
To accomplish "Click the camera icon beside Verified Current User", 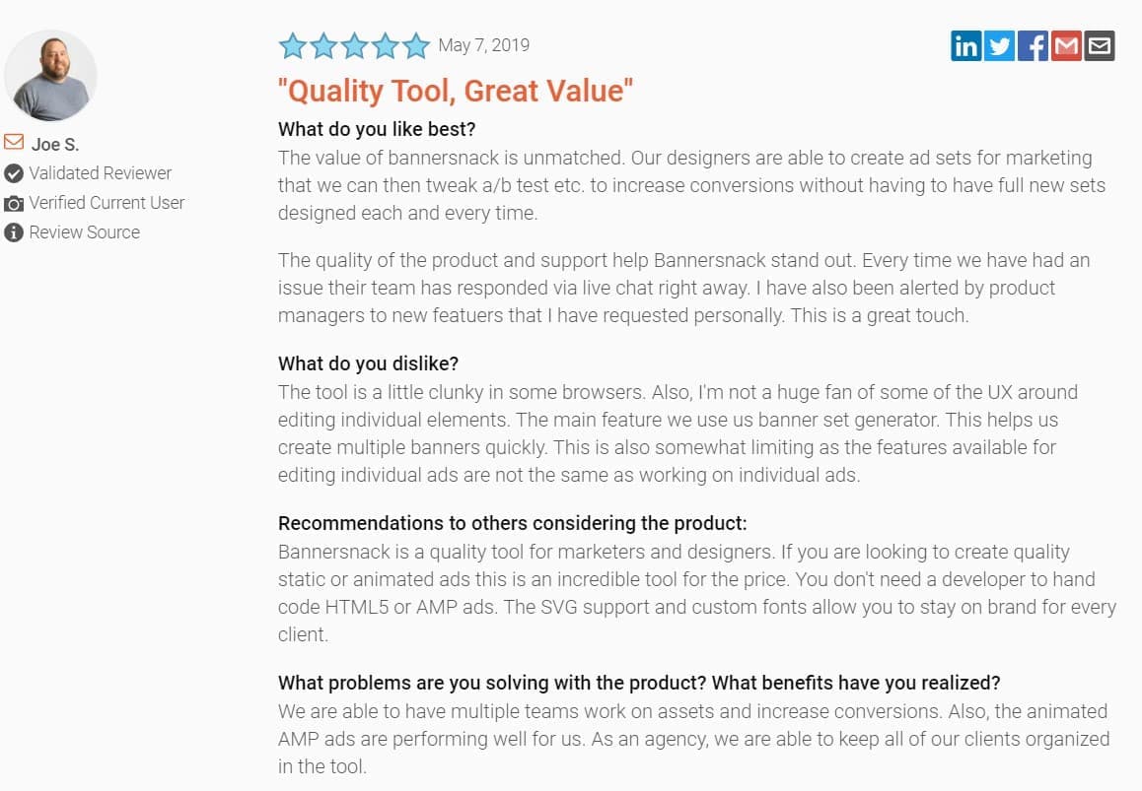I will pos(14,203).
